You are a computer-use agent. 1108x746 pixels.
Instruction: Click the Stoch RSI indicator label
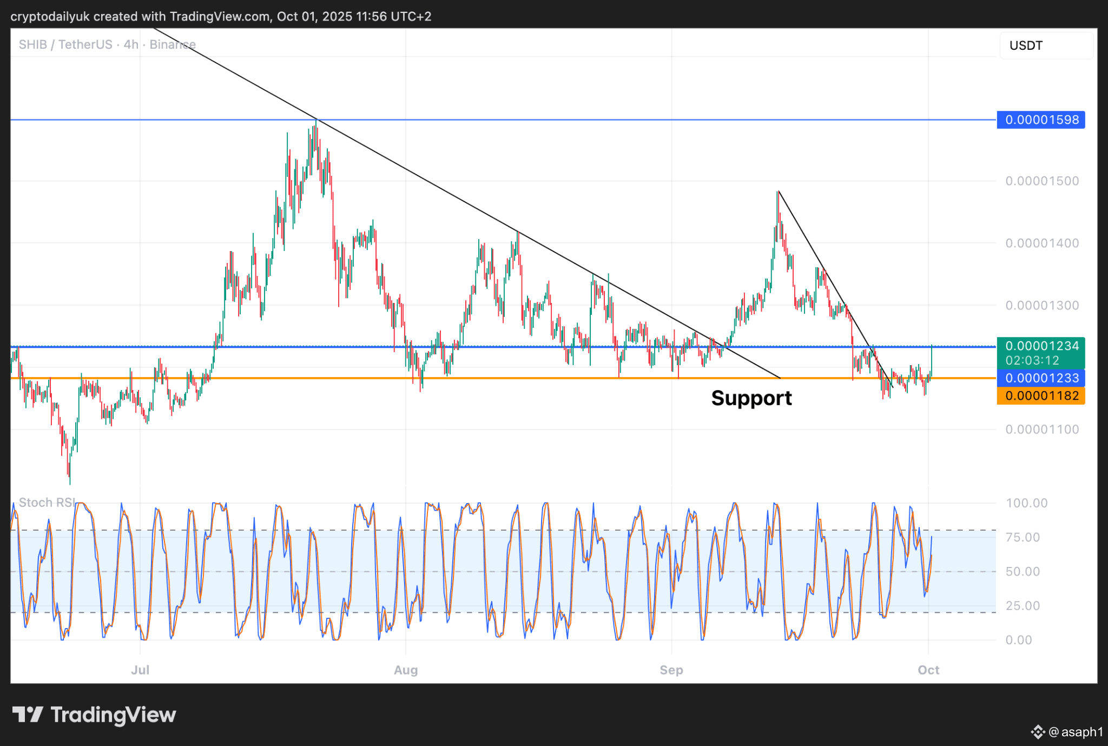click(x=47, y=503)
